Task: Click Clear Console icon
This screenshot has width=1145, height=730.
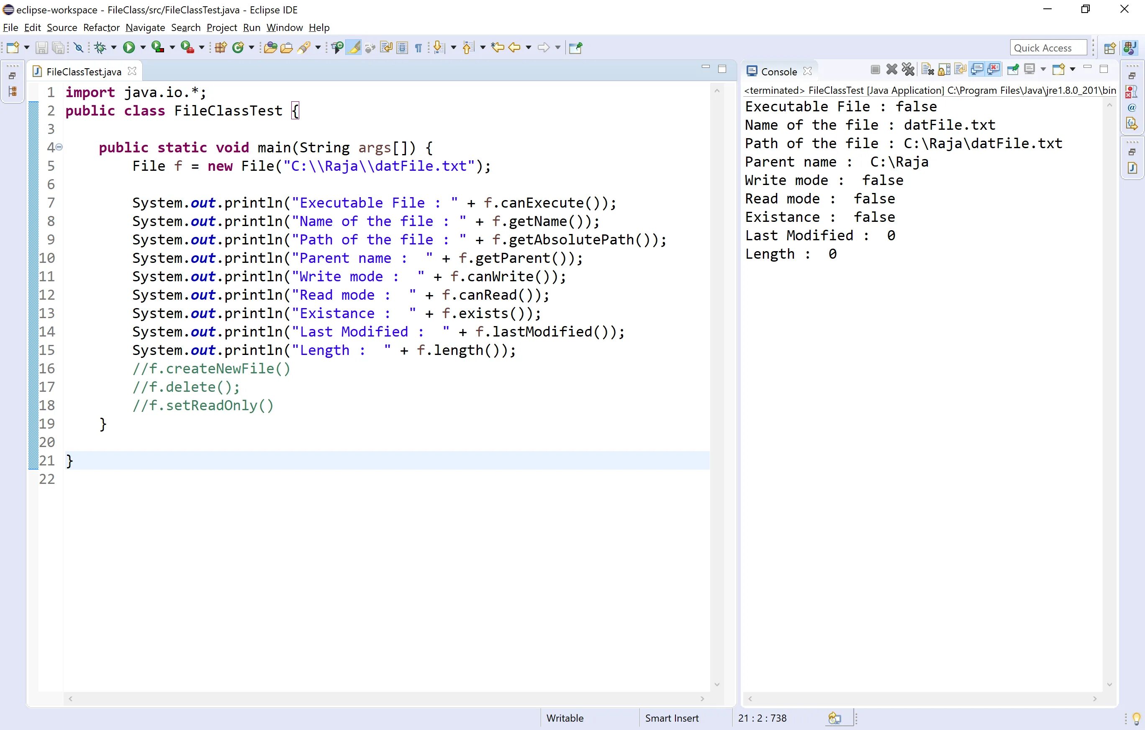Action: pos(927,70)
